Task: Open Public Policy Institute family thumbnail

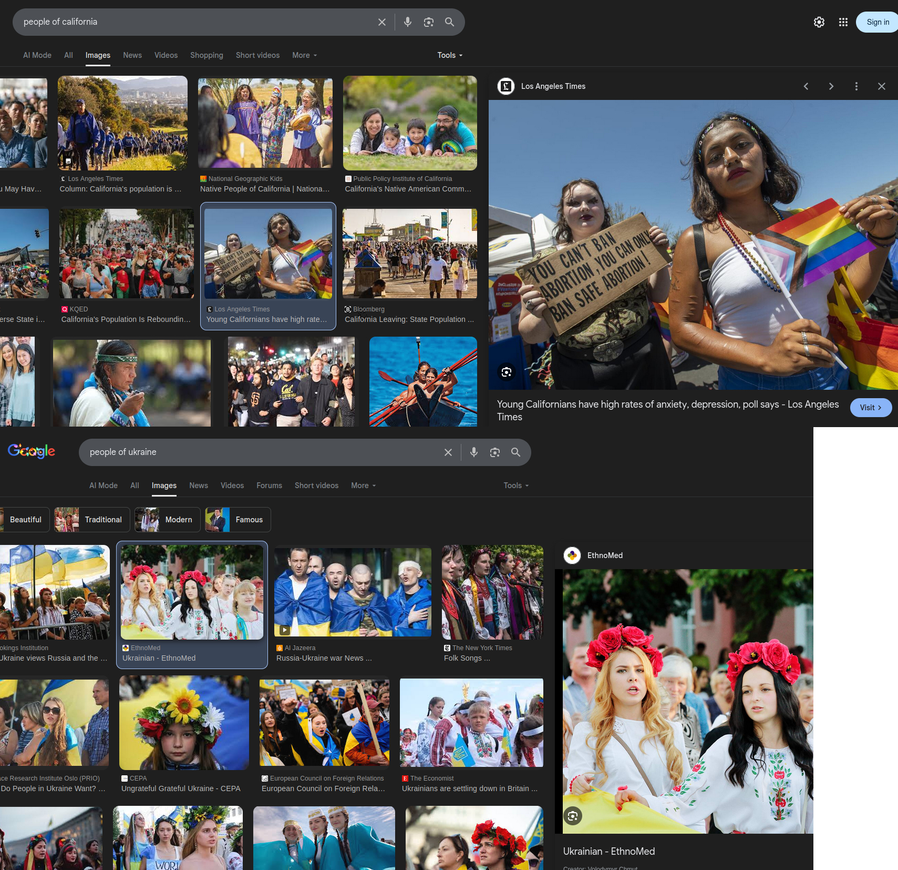Action: pos(410,123)
